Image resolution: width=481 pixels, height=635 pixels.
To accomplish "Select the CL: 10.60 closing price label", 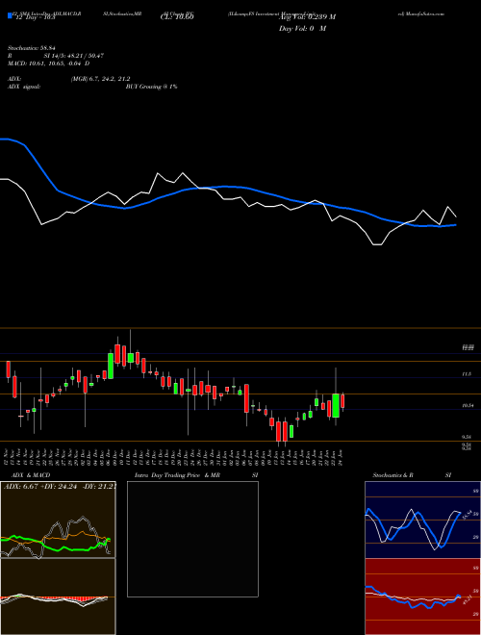I will tap(177, 17).
